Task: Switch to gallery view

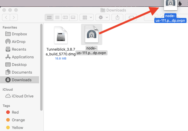Action: tap(73, 17)
